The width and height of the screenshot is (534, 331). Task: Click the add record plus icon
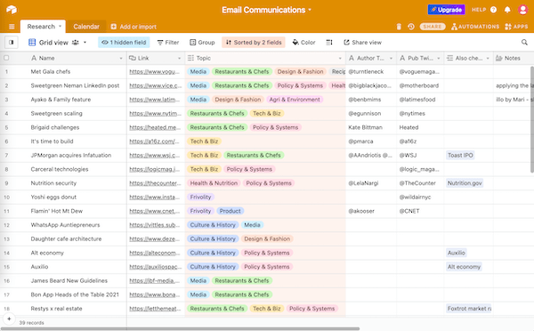[9, 319]
